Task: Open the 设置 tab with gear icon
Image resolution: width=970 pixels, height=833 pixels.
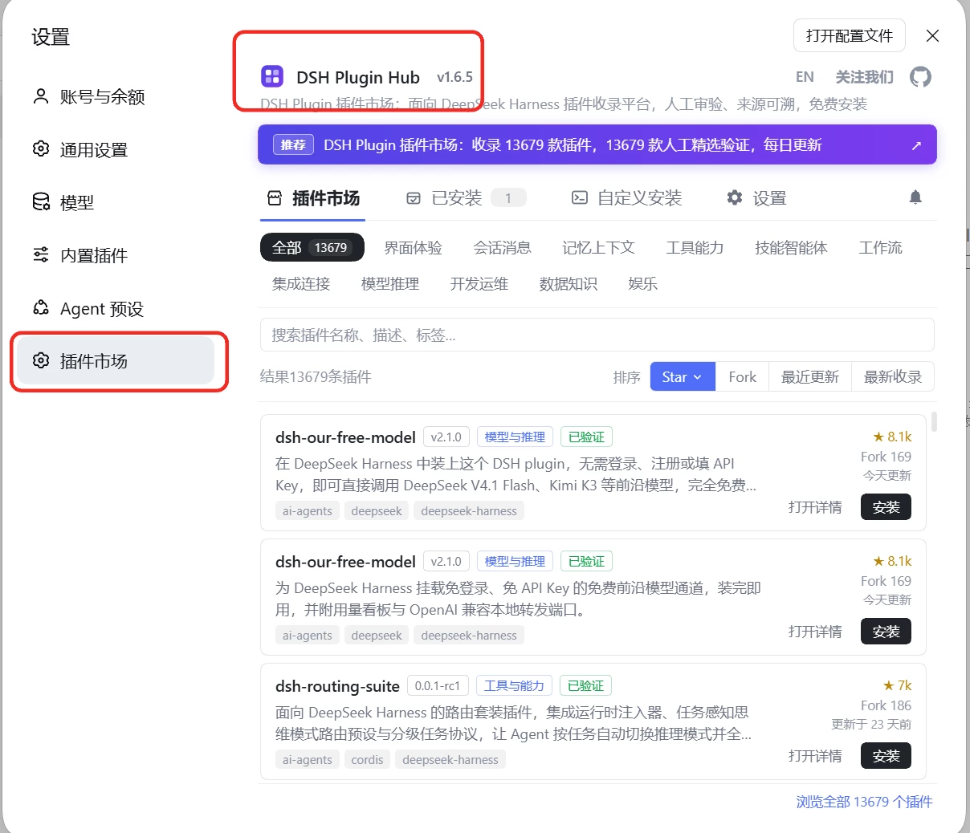Action: [756, 198]
